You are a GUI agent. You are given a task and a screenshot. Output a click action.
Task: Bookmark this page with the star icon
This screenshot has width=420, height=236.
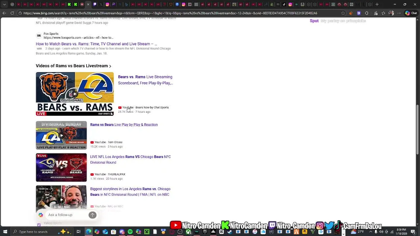tap(343, 13)
